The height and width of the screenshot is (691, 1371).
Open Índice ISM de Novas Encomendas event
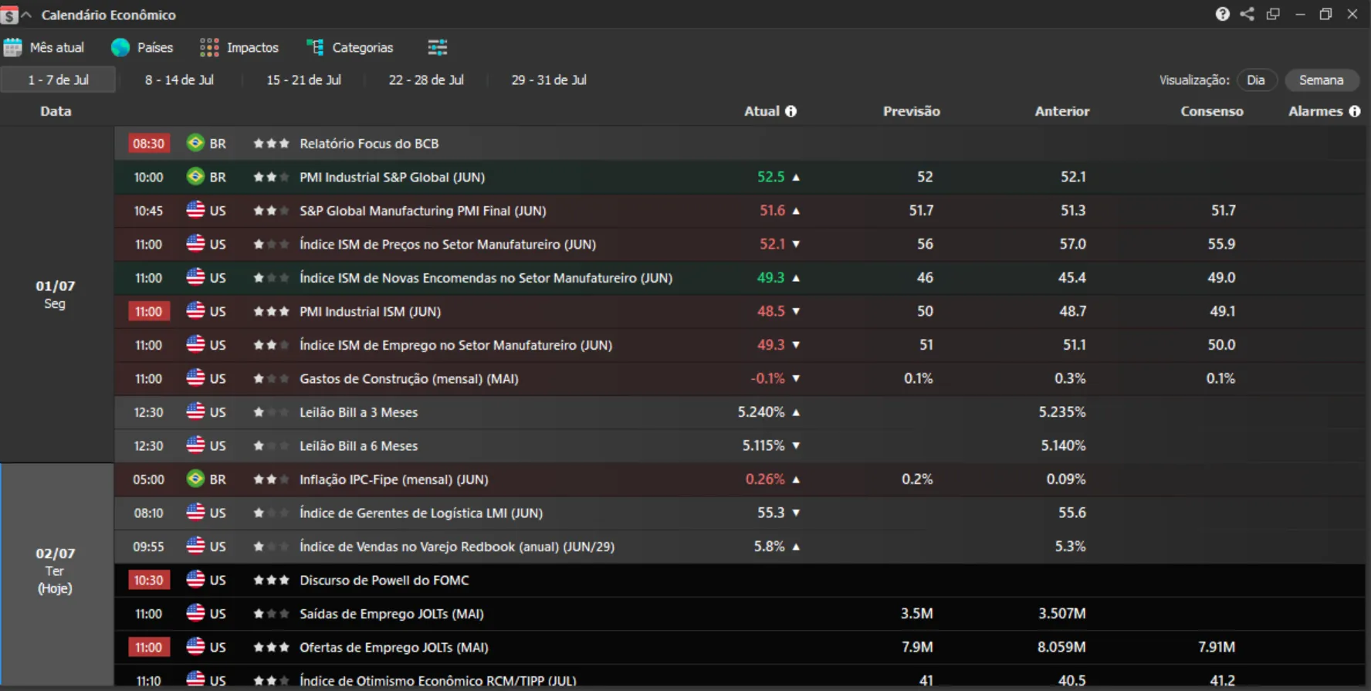coord(486,278)
